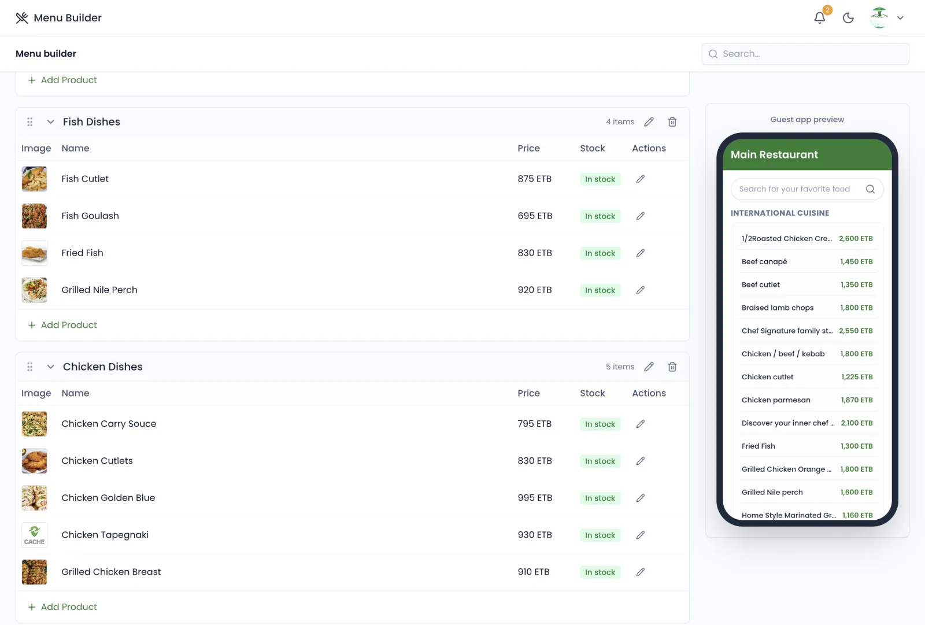Edit the Chicken Dishes category name
925x625 pixels.
coord(649,367)
